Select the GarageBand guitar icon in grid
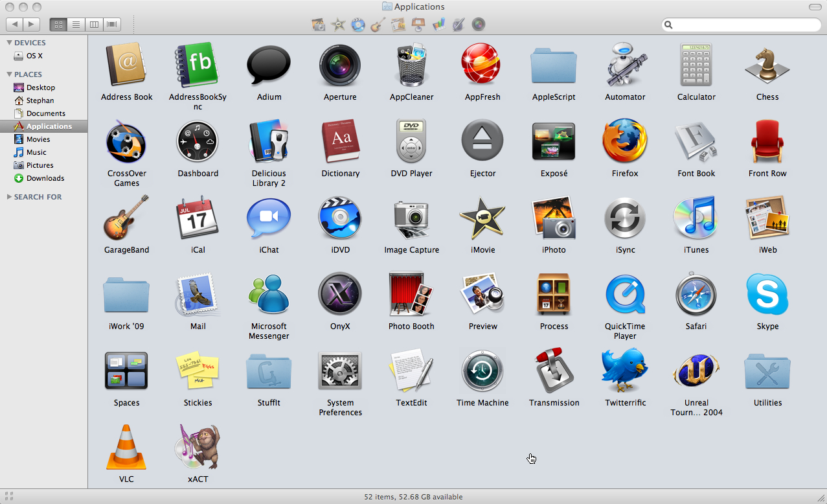 click(x=126, y=218)
